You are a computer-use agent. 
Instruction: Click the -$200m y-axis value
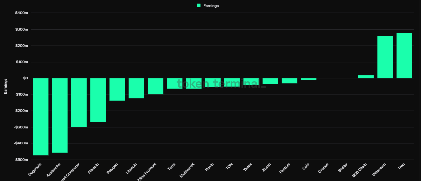[21, 111]
